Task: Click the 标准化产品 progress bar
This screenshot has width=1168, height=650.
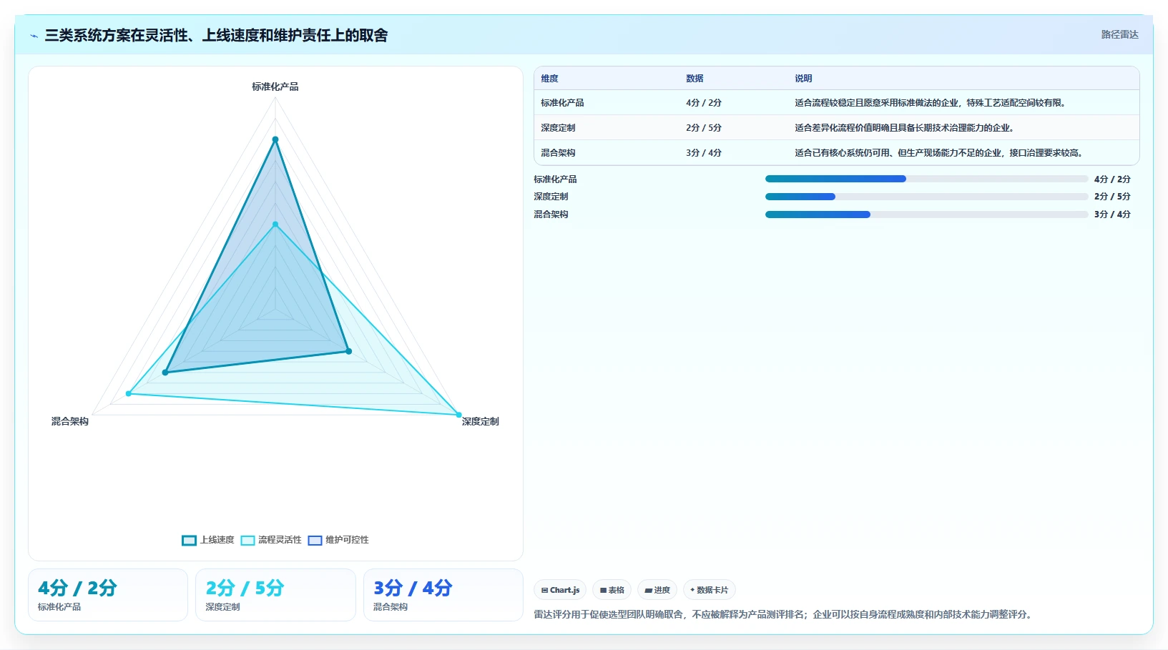Action: [x=926, y=179]
